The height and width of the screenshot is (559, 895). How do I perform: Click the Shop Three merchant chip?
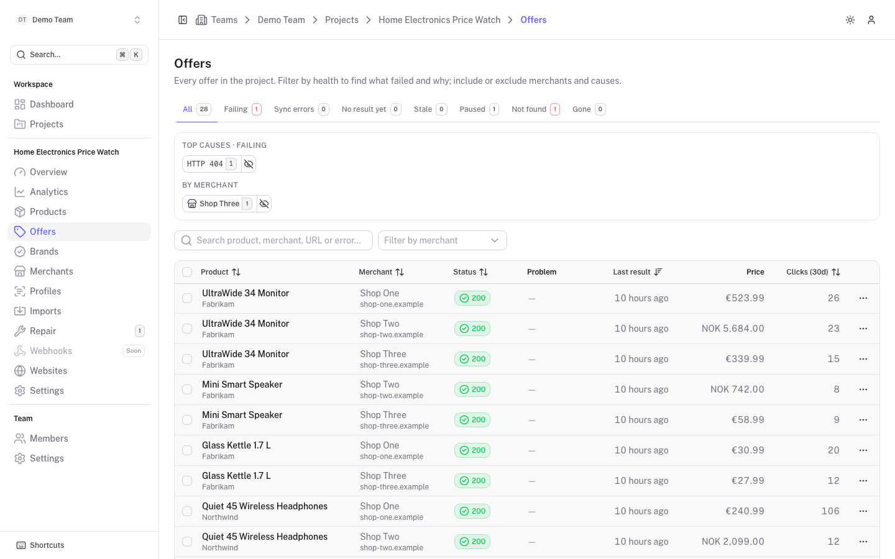click(219, 204)
